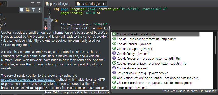The height and width of the screenshot is (95, 218).
Task: Click the red error marker on line 6
Action: 45,28
